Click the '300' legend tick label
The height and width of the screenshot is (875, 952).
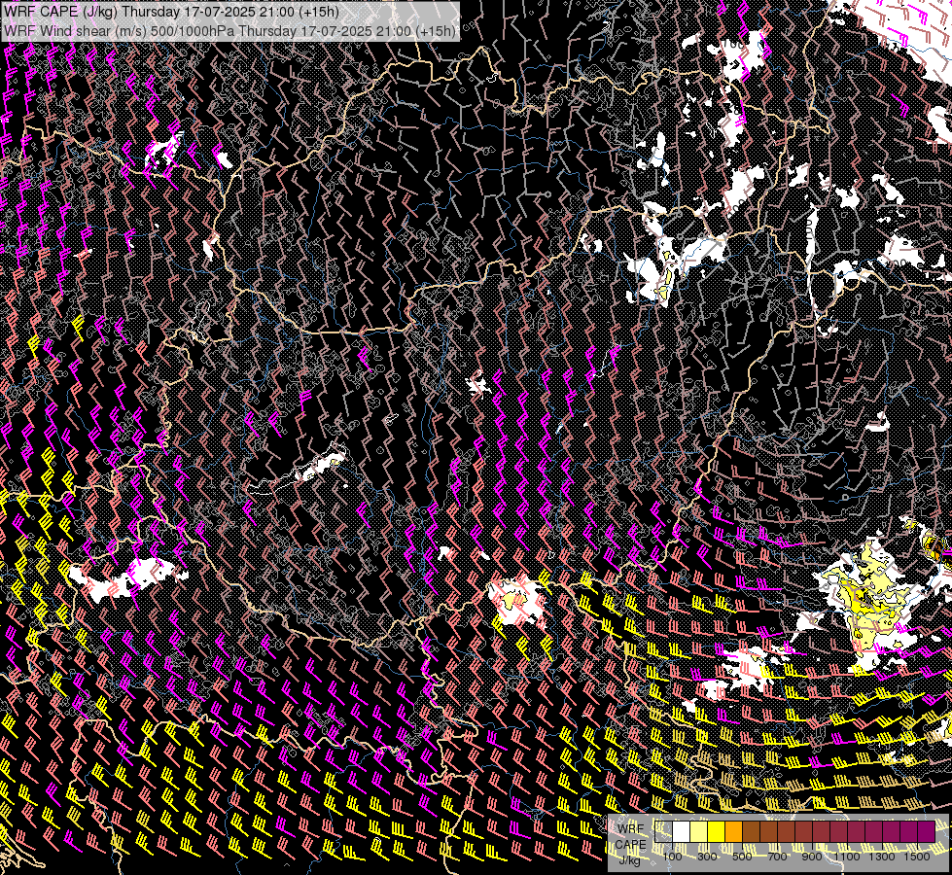[x=707, y=857]
